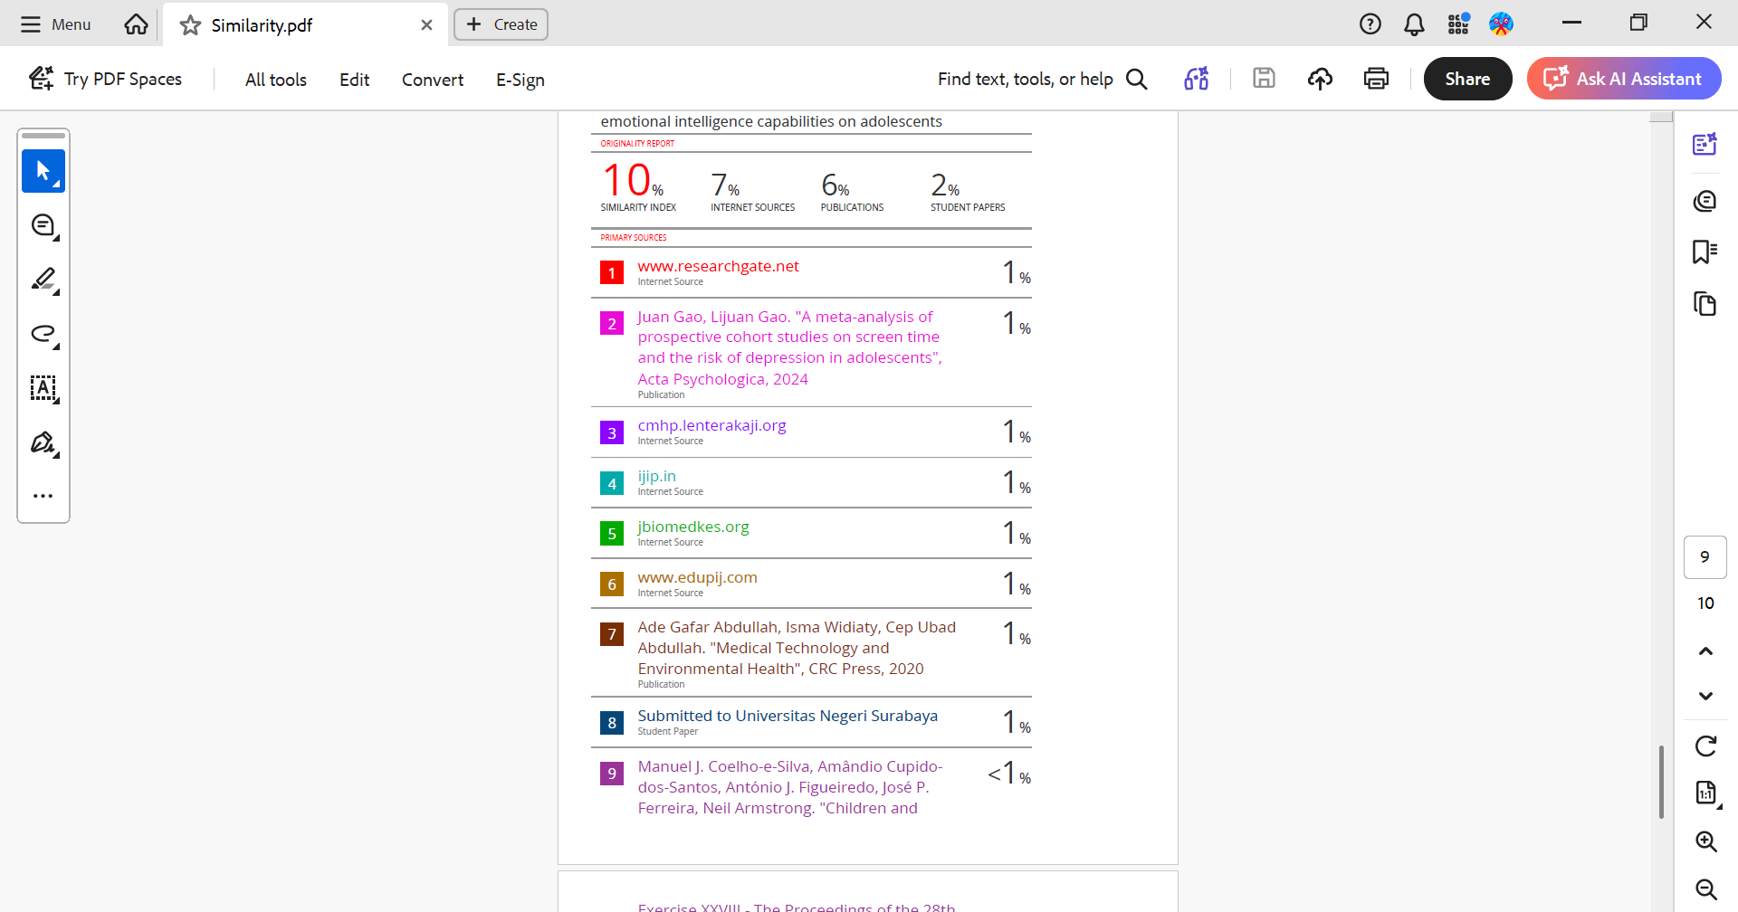The image size is (1738, 912).
Task: Select the Highlight pen tool
Action: click(43, 280)
